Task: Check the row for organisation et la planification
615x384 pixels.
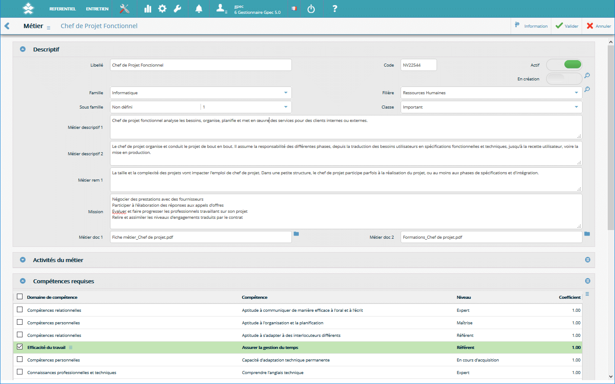Action: (x=19, y=322)
